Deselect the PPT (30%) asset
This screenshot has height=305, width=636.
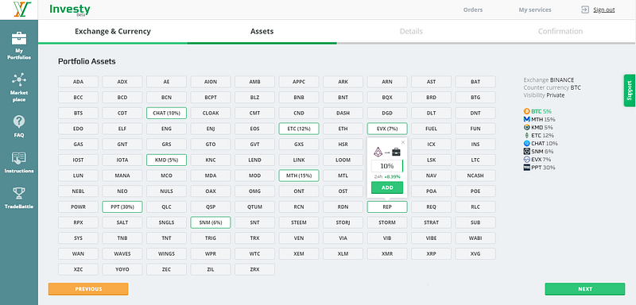[x=122, y=207]
